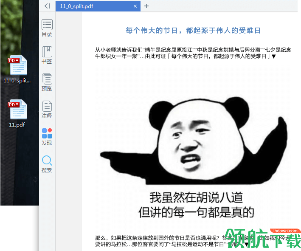This screenshot has width=301, height=251.
Task: Open the 书签 (bookmarks) panel
Action: coord(47,55)
